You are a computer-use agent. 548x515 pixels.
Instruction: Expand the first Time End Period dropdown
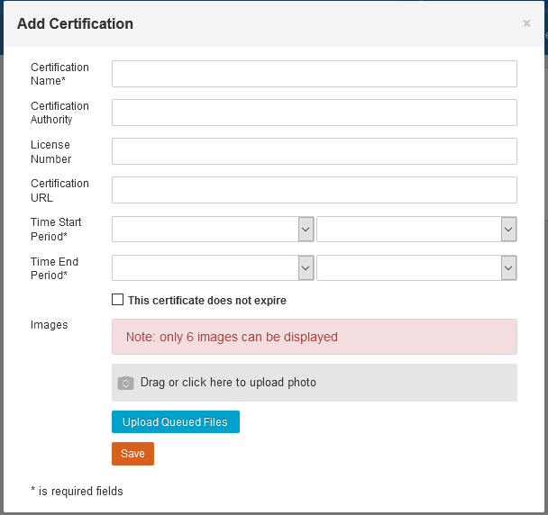pyautogui.click(x=213, y=268)
